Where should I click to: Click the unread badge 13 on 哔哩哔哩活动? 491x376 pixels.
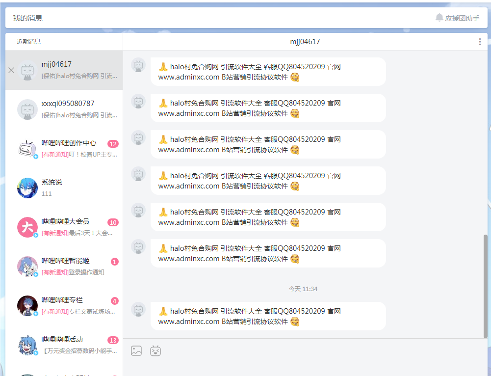113,340
